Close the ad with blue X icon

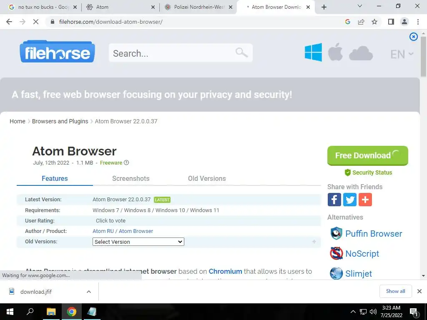pos(413,37)
